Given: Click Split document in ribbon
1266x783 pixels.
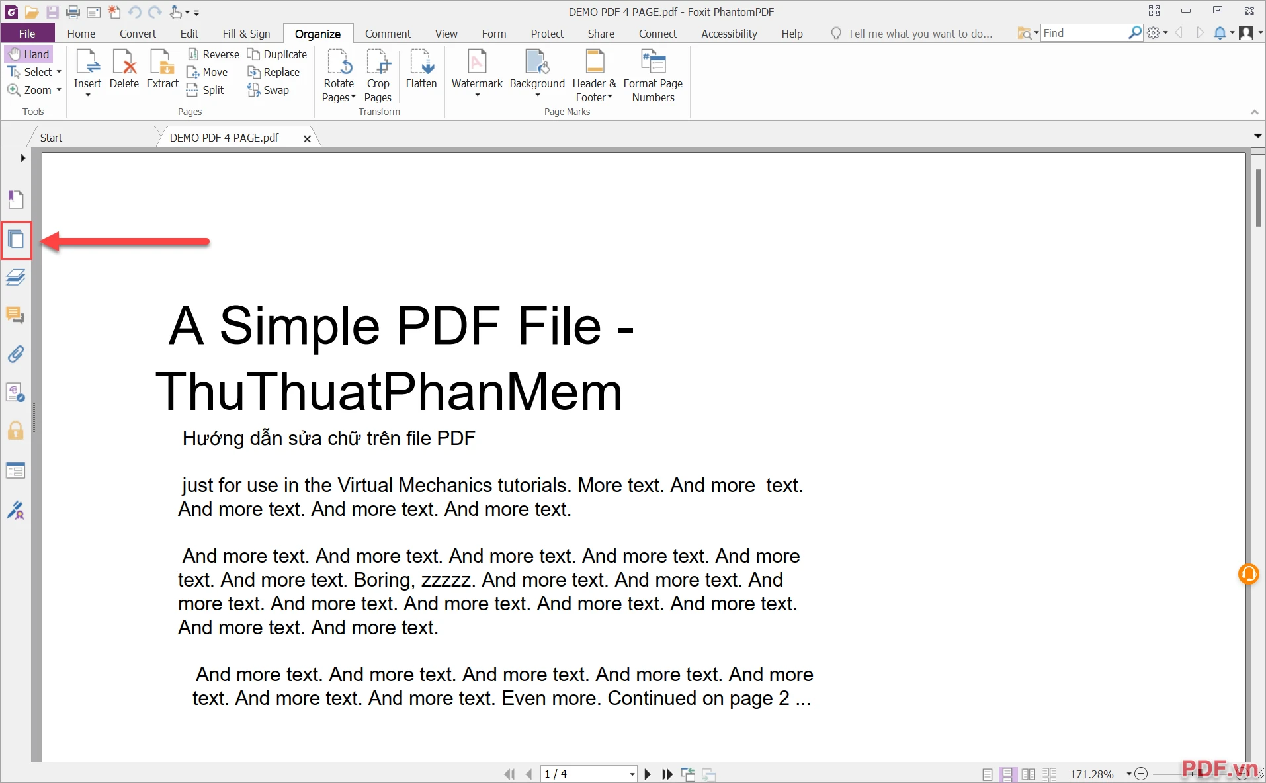Looking at the screenshot, I should tap(206, 90).
